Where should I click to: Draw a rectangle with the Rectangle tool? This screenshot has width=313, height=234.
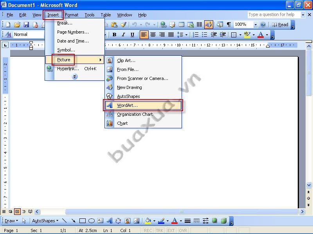tap(83, 221)
